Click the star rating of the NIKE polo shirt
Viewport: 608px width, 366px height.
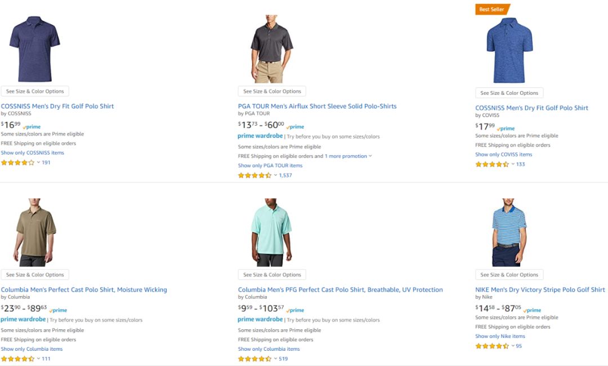(x=493, y=346)
